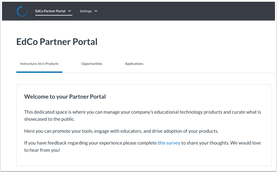The image size is (277, 172).
Task: Click the dark top navigation bar
Action: (173, 11)
